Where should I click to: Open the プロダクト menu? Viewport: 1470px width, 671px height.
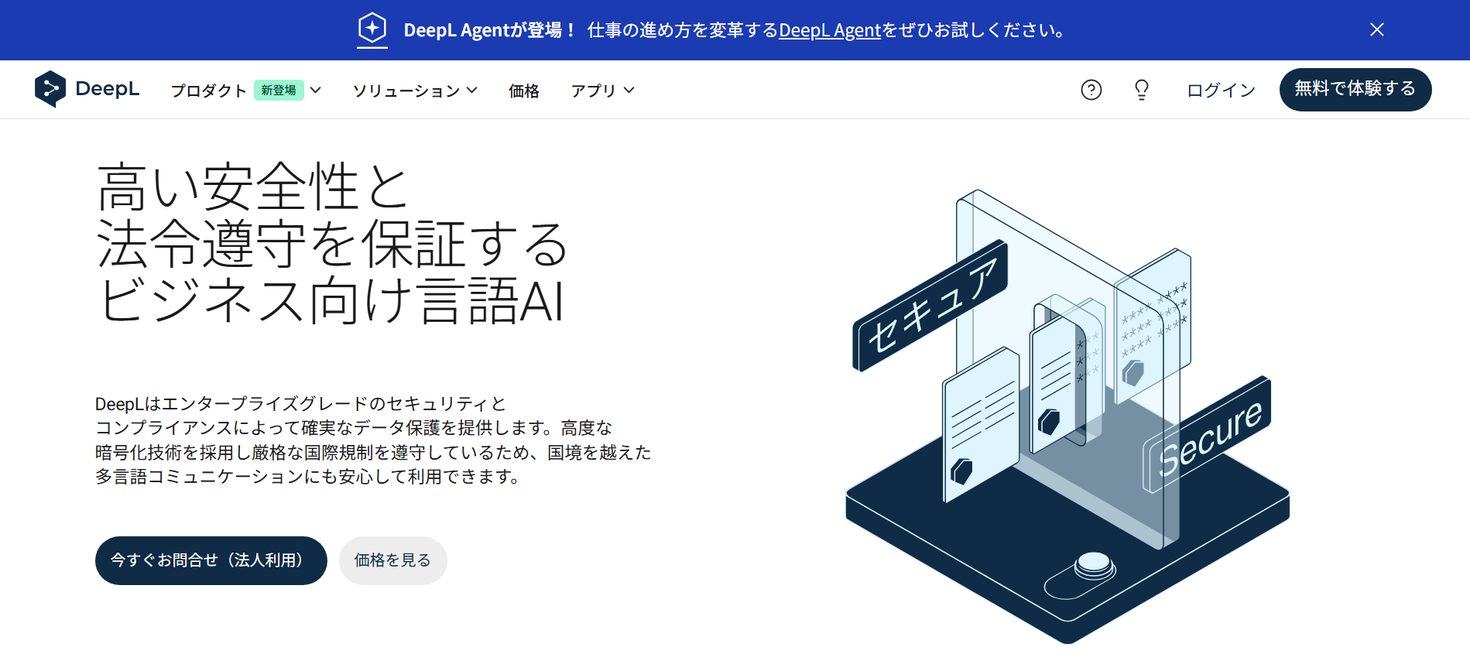tap(209, 91)
